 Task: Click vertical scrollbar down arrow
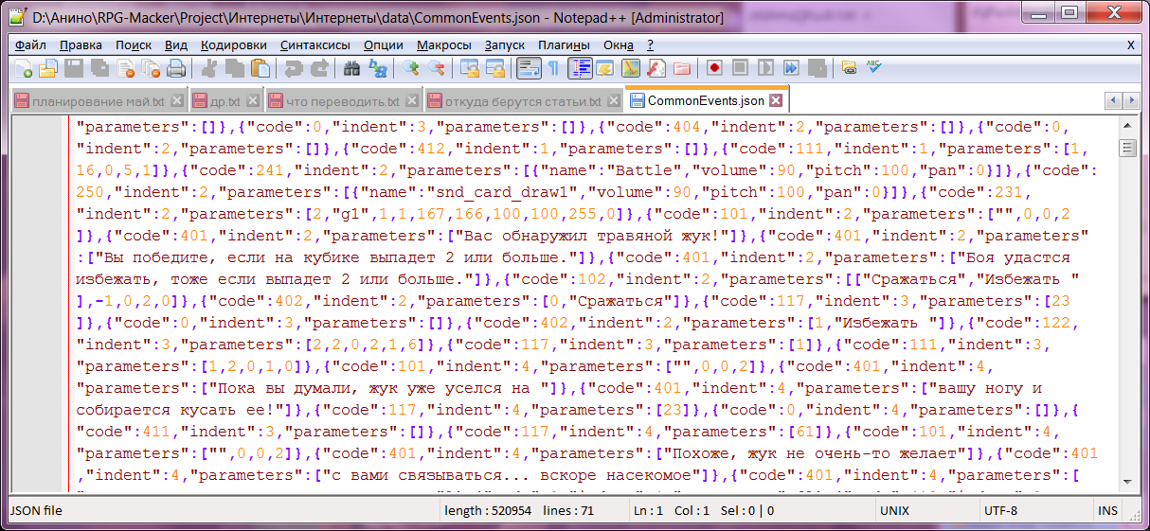click(1126, 482)
